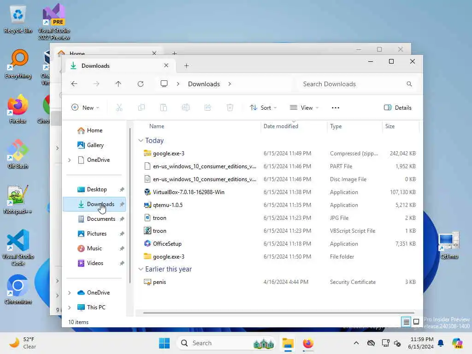
Task: Expand the upper OneDrive item in the sidebar
Action: 70,160
